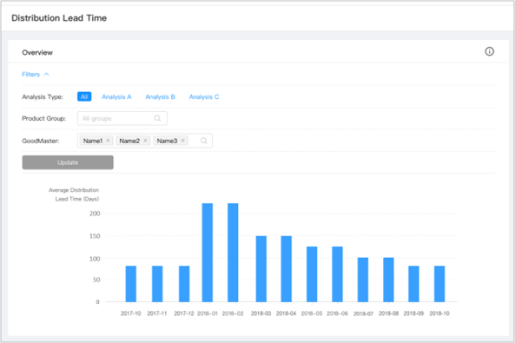Click the 2018-01 bar in chart
This screenshot has height=343, width=515.
point(208,253)
